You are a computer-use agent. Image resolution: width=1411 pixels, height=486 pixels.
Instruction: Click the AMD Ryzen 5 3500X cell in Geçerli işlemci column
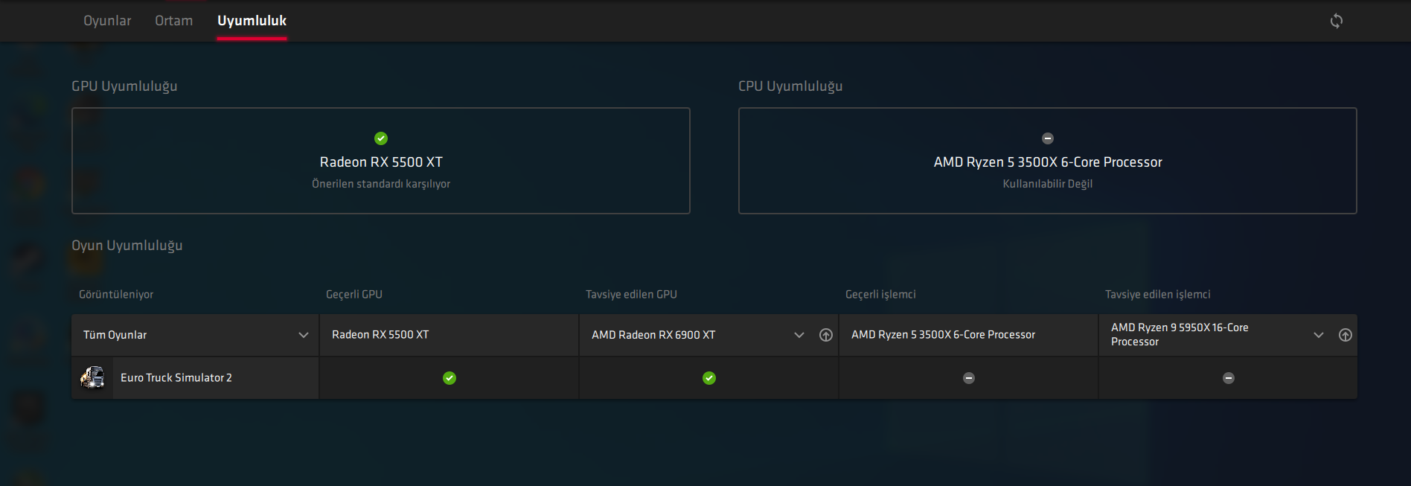(x=969, y=335)
